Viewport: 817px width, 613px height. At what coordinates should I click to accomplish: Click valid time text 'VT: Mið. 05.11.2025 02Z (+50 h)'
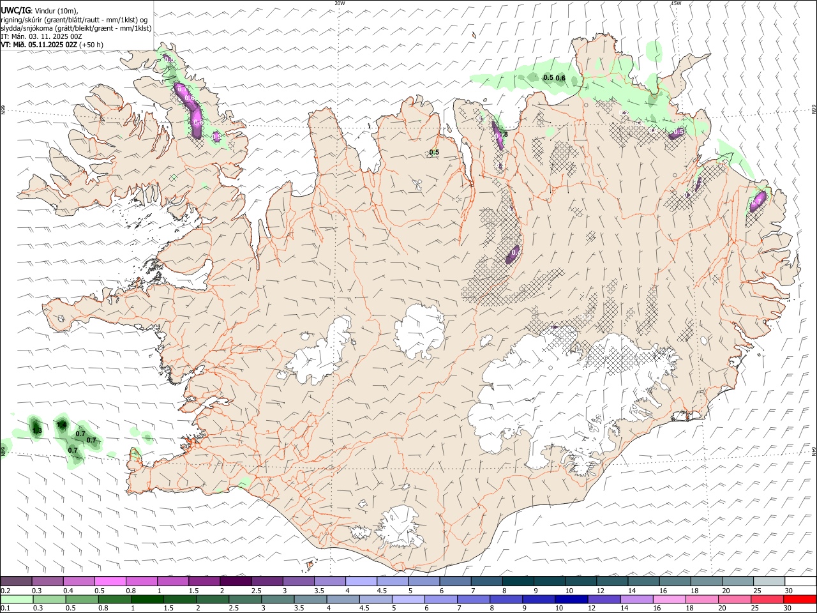click(52, 45)
